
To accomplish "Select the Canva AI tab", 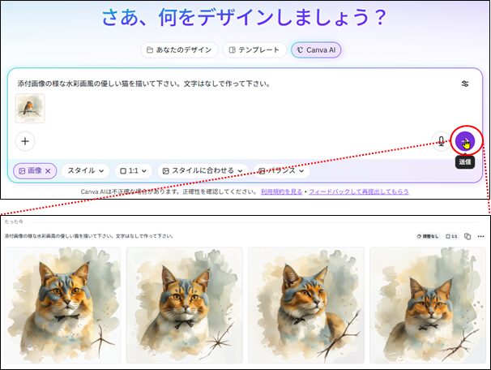I will pyautogui.click(x=317, y=50).
